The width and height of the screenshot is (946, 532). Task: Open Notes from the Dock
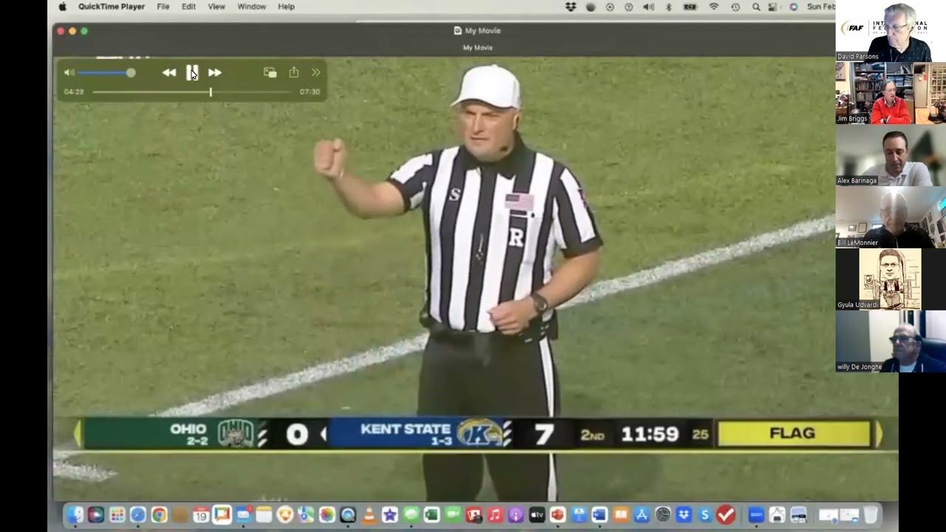click(264, 515)
